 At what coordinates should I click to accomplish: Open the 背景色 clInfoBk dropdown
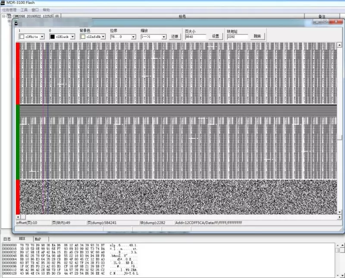pyautogui.click(x=103, y=37)
